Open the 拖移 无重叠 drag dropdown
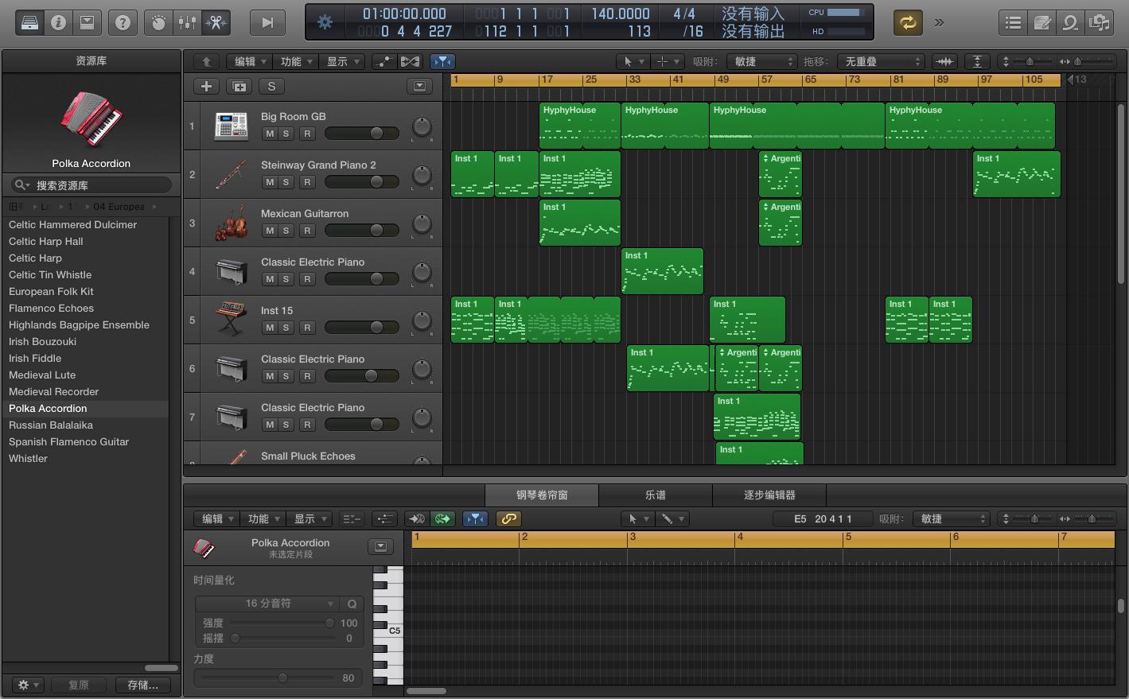This screenshot has height=699, width=1129. [881, 61]
